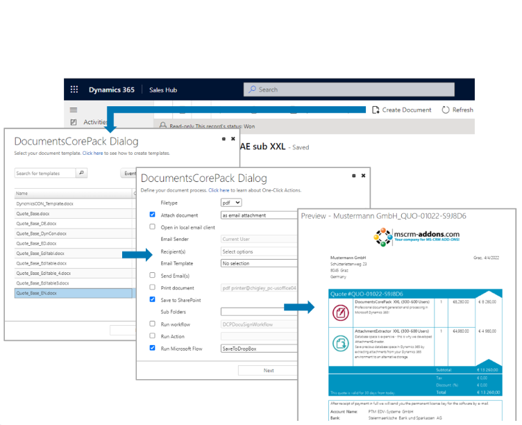Click the DocumentsCorePack product icon in quote

pyautogui.click(x=341, y=312)
